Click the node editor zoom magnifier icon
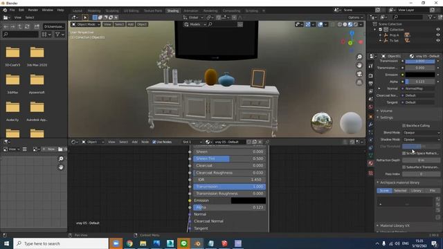This screenshot has width=443, height=249. coord(61,159)
